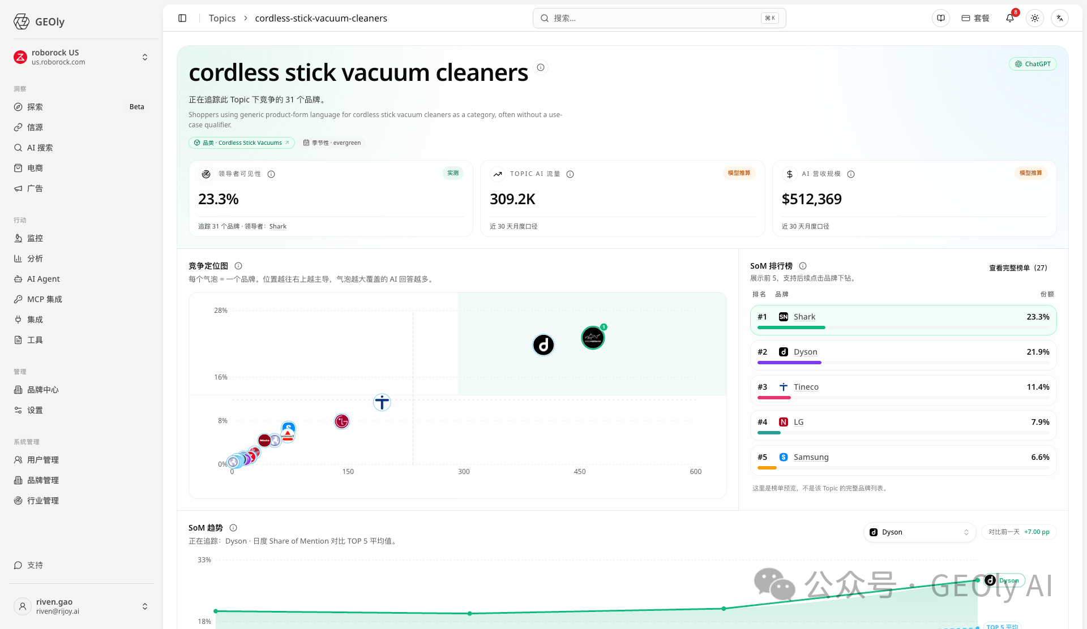Select the #4 LG ranking row

pyautogui.click(x=903, y=425)
